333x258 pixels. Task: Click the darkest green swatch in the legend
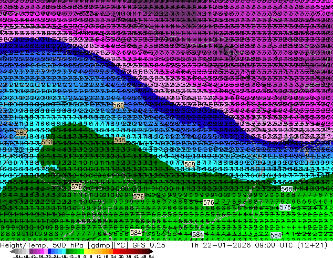tap(67, 252)
